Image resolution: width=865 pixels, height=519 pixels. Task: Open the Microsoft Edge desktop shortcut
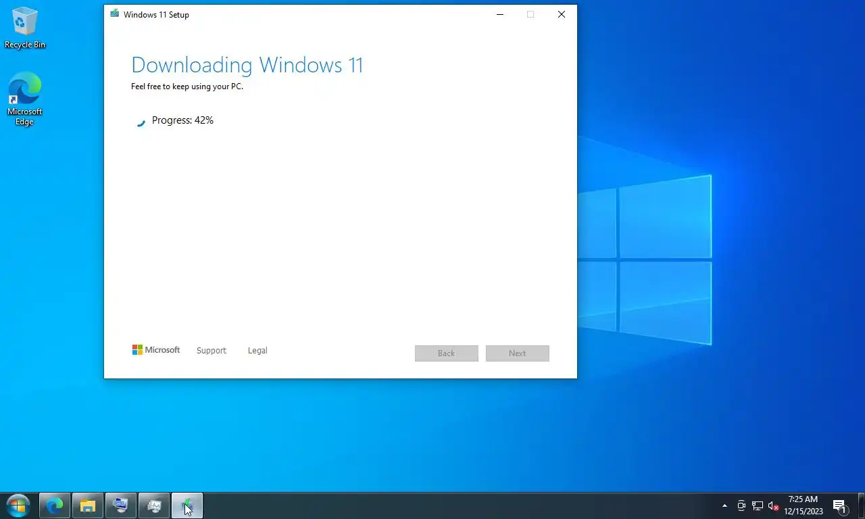point(24,99)
